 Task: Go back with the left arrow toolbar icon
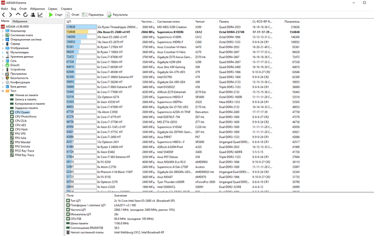coord(4,15)
